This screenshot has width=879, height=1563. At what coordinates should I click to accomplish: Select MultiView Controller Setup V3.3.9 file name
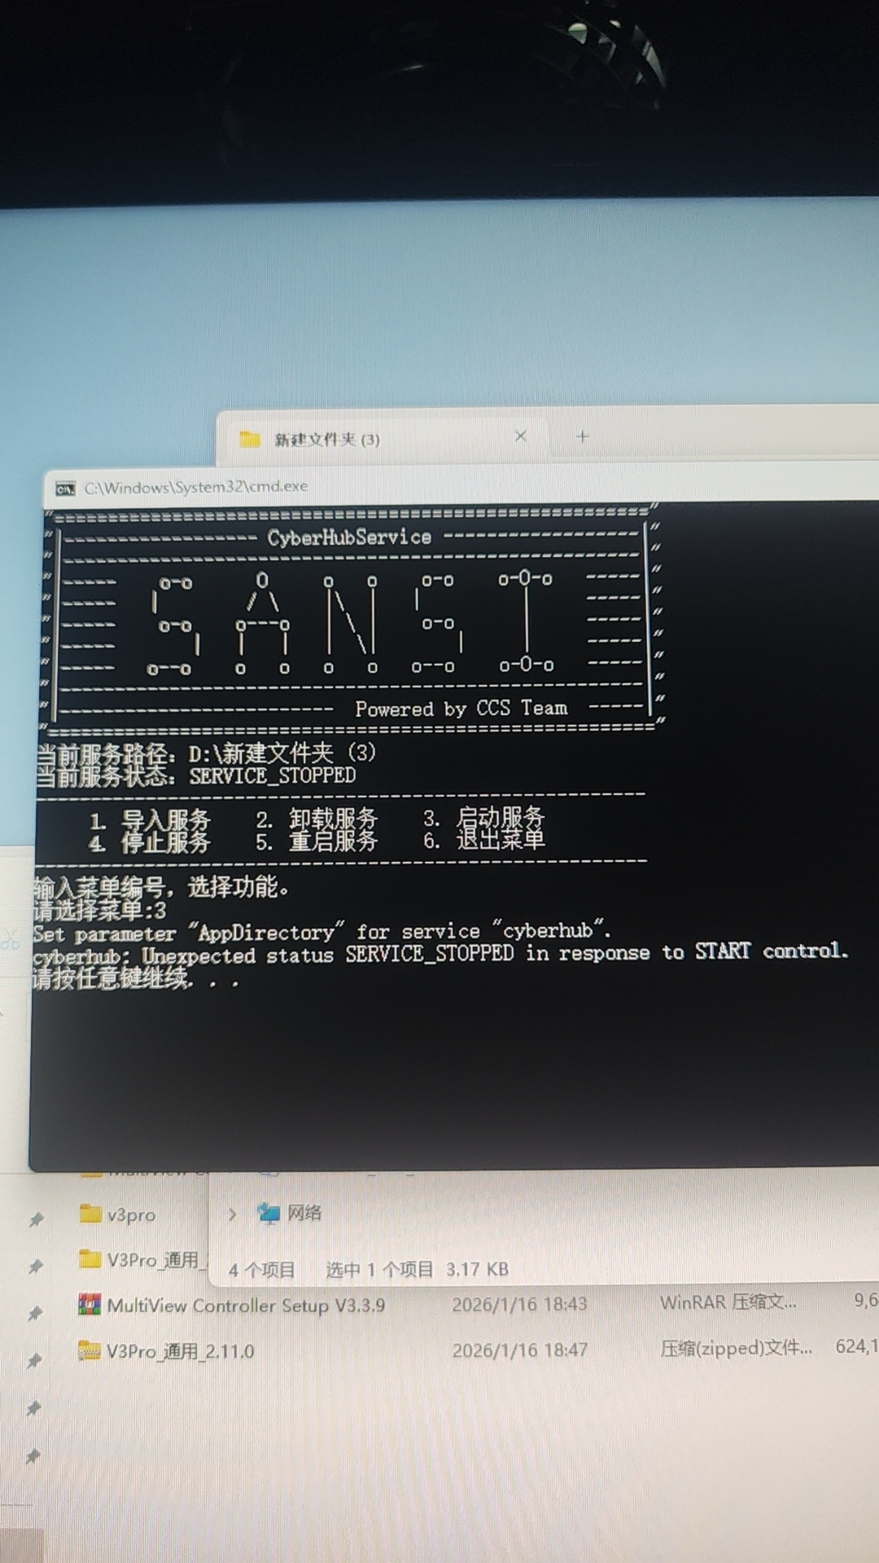point(246,1305)
